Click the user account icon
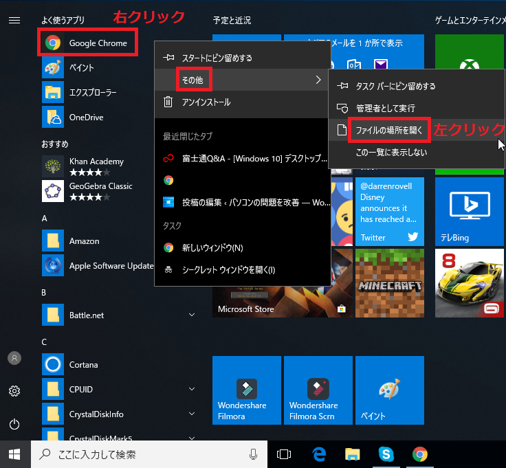This screenshot has height=468, width=506. click(x=14, y=358)
